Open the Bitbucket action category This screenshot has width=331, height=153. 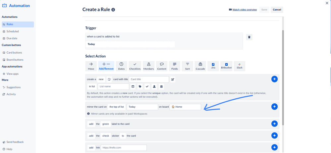226,66
